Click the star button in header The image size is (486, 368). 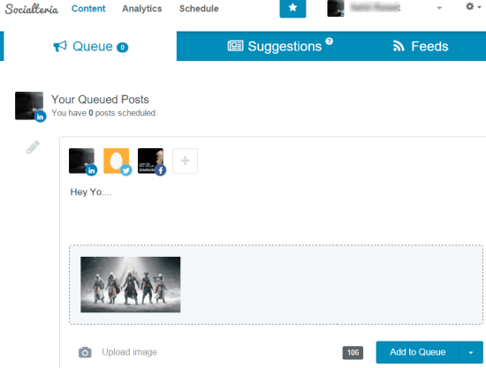pyautogui.click(x=292, y=8)
